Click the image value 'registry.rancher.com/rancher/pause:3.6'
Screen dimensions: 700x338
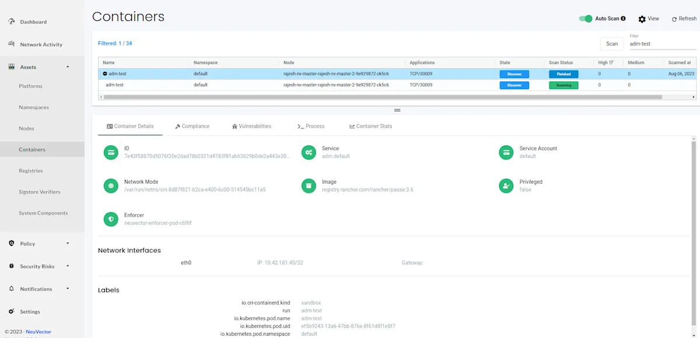point(367,189)
